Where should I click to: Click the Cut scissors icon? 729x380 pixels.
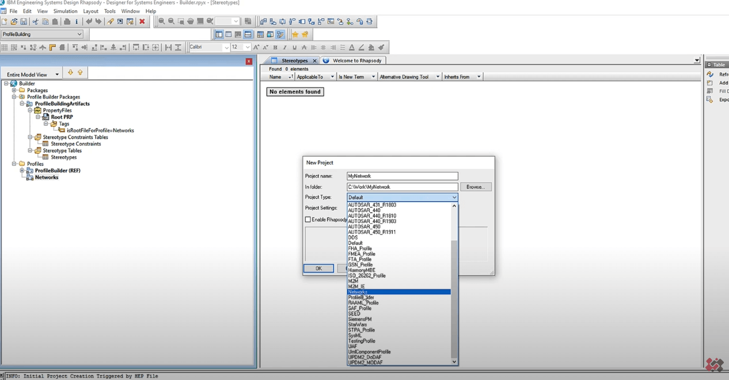tap(35, 21)
